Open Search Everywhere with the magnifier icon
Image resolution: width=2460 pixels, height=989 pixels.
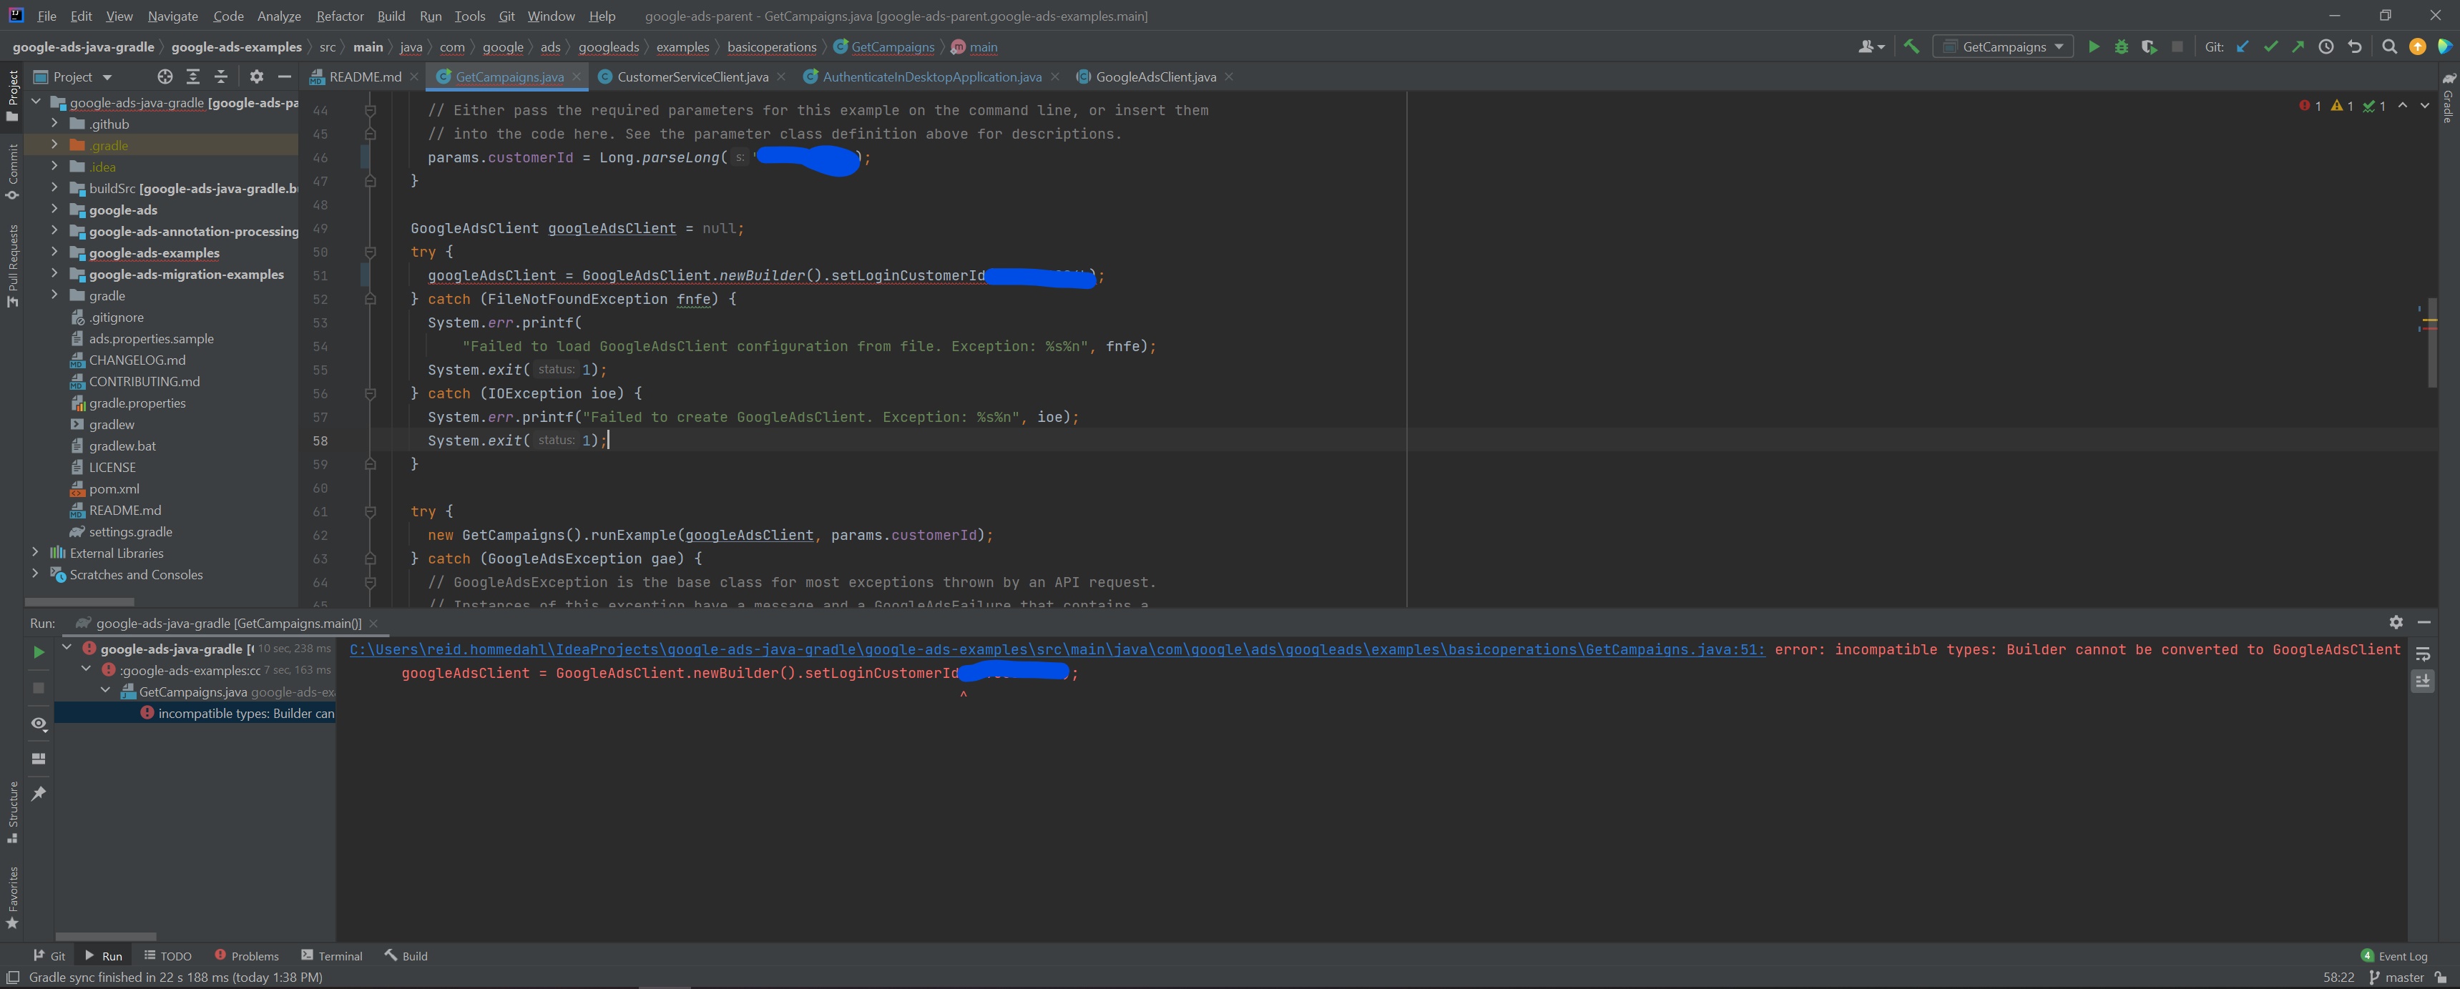(x=2388, y=46)
